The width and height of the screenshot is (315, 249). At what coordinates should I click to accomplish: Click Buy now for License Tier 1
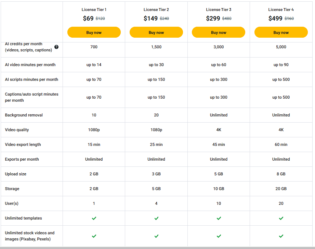(94, 32)
